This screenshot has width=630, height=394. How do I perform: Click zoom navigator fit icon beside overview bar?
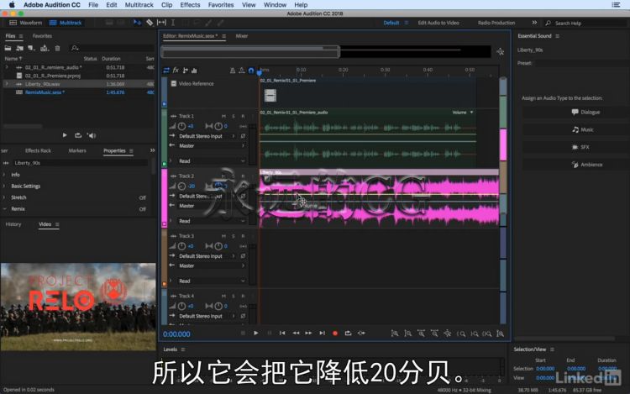coord(501,51)
